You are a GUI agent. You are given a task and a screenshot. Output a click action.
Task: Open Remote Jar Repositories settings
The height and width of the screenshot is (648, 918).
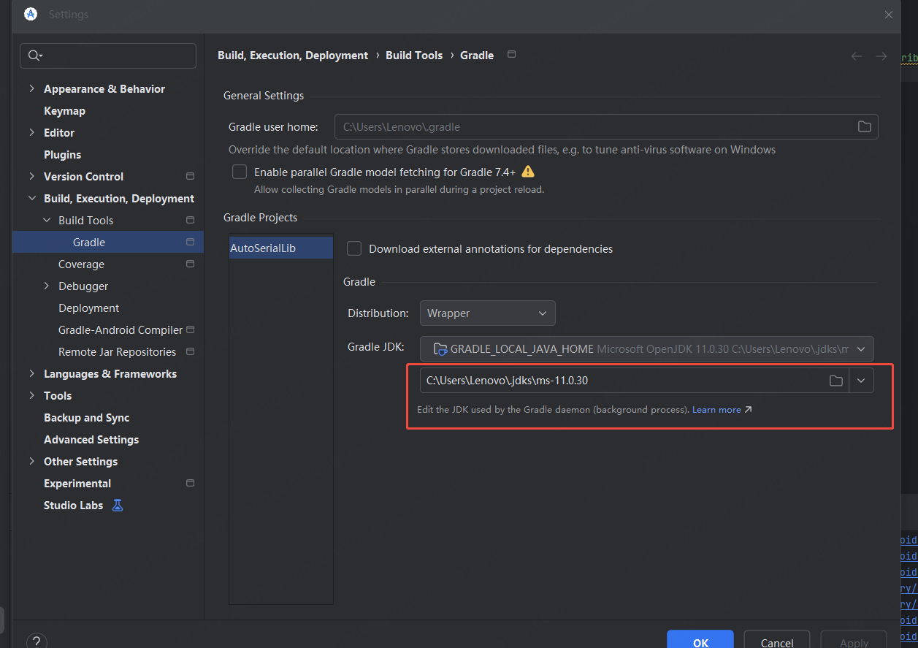click(117, 351)
